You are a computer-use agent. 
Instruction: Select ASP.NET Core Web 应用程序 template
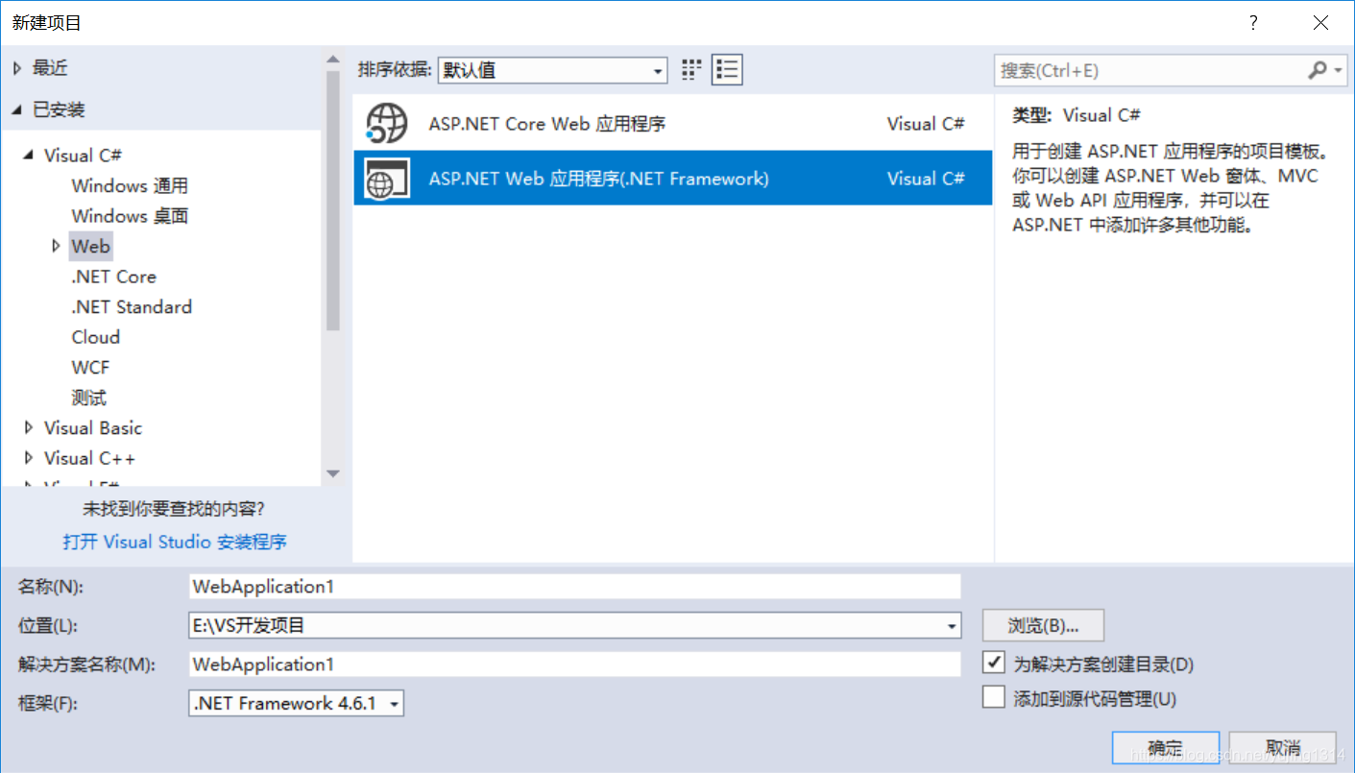point(672,123)
